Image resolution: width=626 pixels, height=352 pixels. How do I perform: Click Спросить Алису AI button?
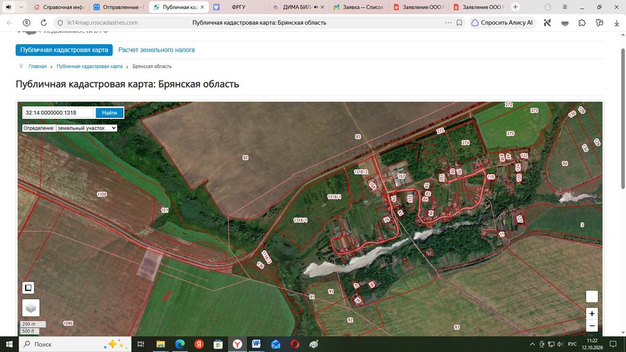coord(502,23)
